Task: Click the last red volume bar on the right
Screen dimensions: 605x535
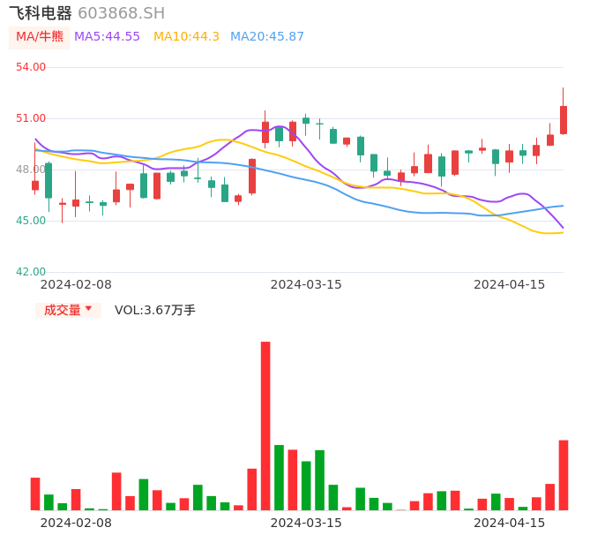Action: click(x=564, y=475)
